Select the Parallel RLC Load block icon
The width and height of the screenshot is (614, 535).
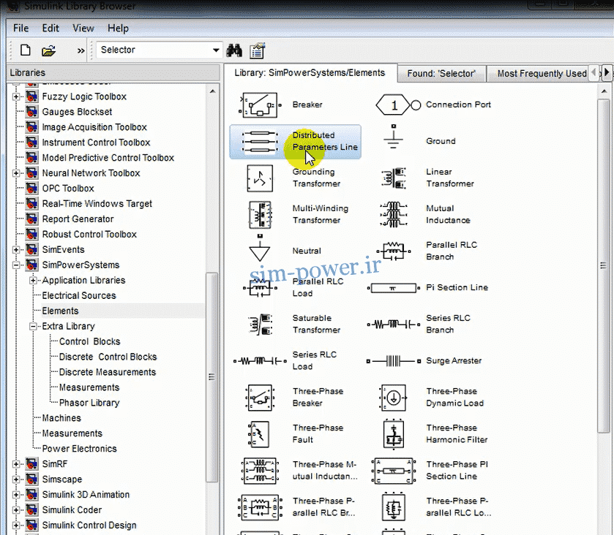[260, 288]
